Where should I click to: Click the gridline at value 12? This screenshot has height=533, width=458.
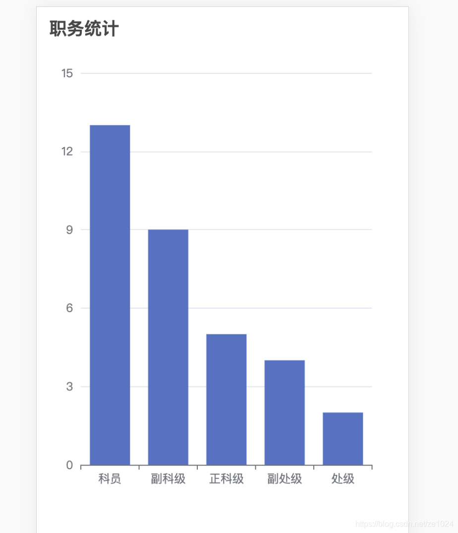[x=251, y=152]
